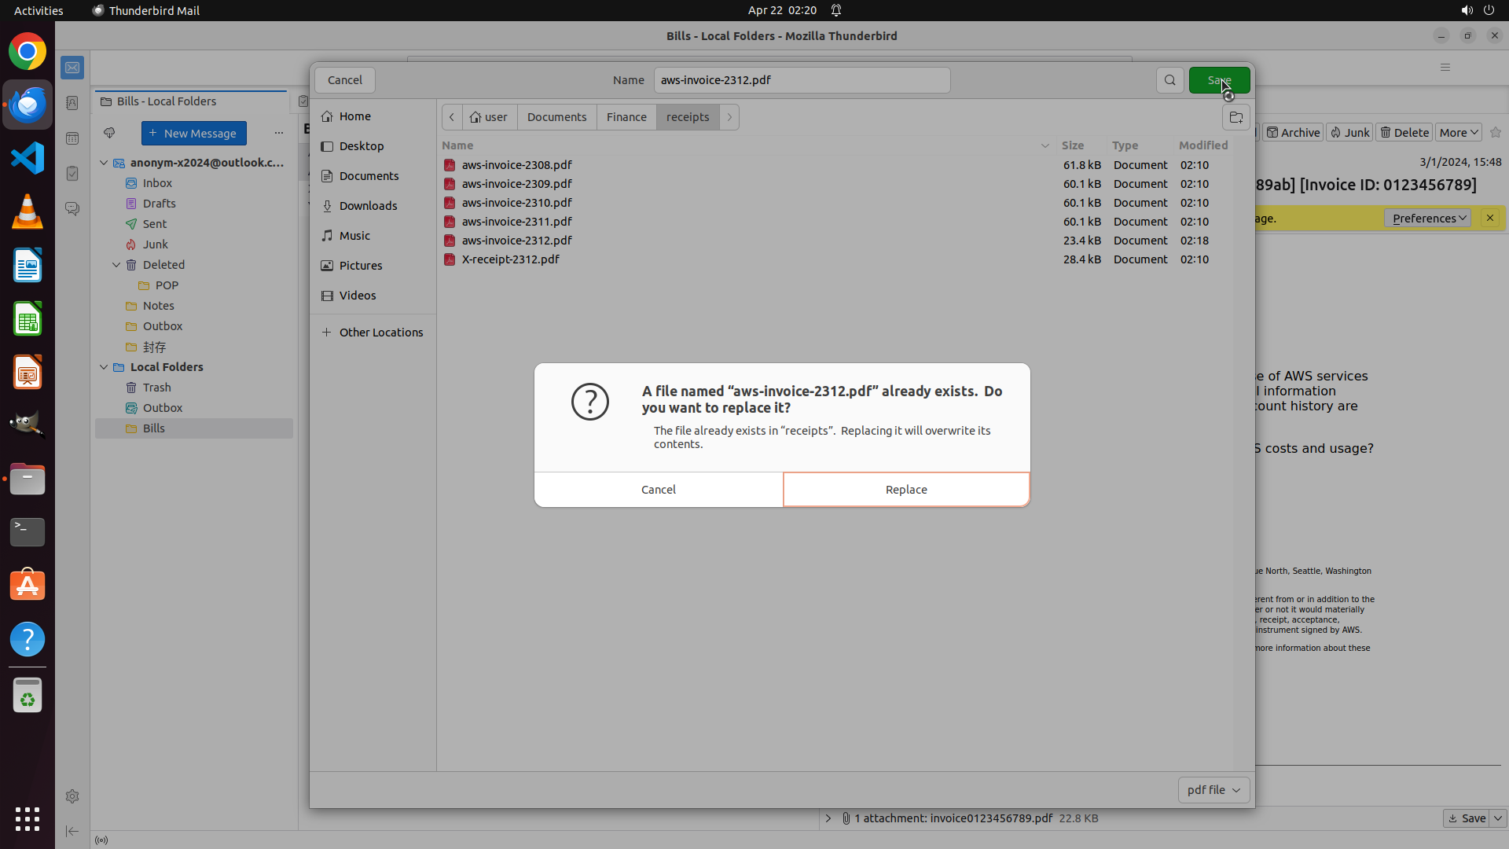Screen dimensions: 1509x849
Task: Select Downloads in places sidebar
Action: [368, 206]
